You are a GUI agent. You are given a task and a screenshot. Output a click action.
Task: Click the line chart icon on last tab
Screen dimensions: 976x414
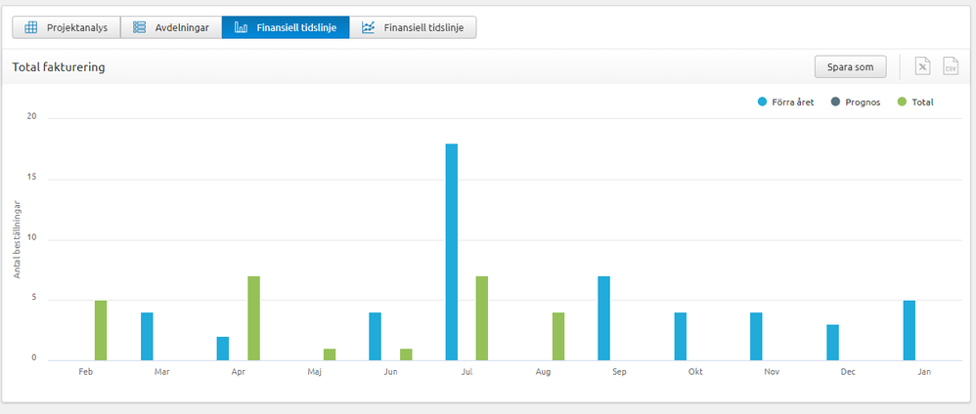click(x=368, y=27)
